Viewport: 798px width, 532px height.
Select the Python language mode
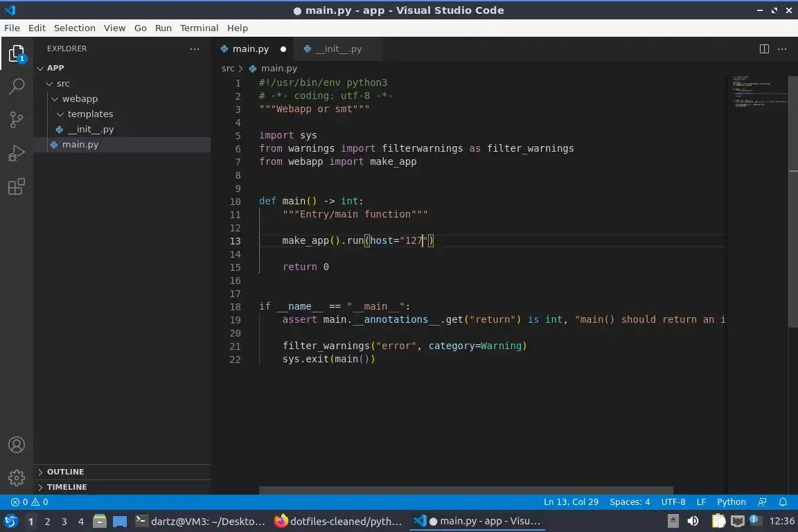[x=731, y=502]
